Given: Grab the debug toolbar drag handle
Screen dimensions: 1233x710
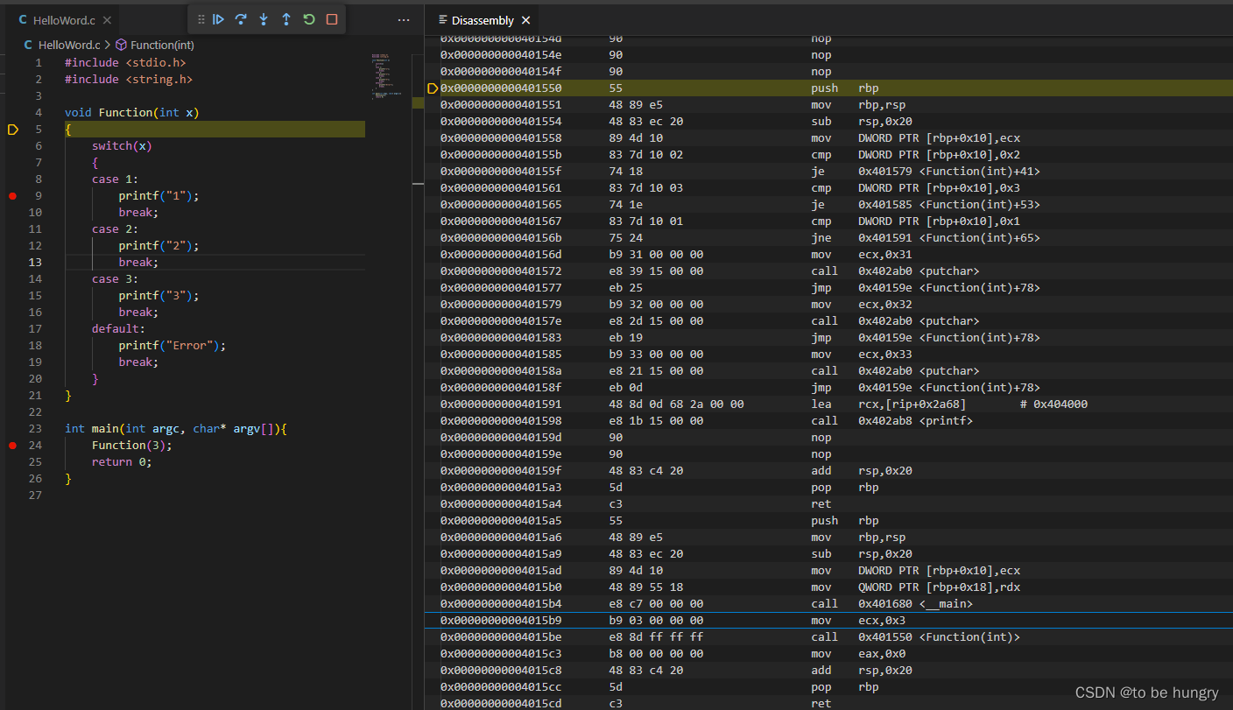Looking at the screenshot, I should click(201, 19).
